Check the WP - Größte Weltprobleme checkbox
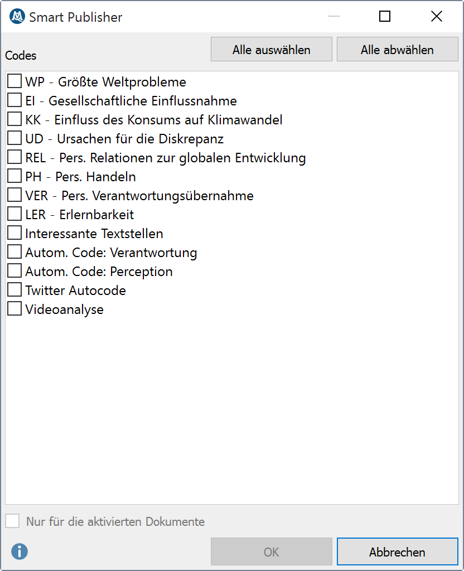 coord(14,81)
